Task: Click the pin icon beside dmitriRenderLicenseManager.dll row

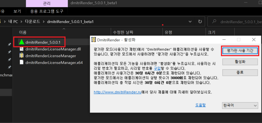Action: pos(9,52)
